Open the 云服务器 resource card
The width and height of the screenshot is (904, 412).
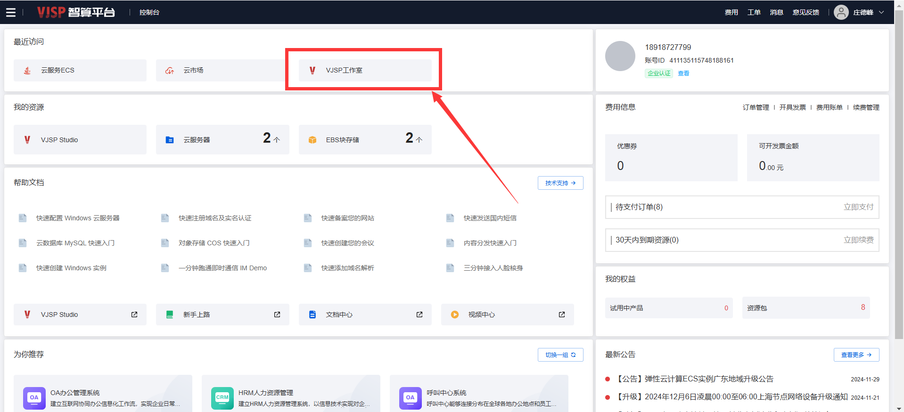222,139
